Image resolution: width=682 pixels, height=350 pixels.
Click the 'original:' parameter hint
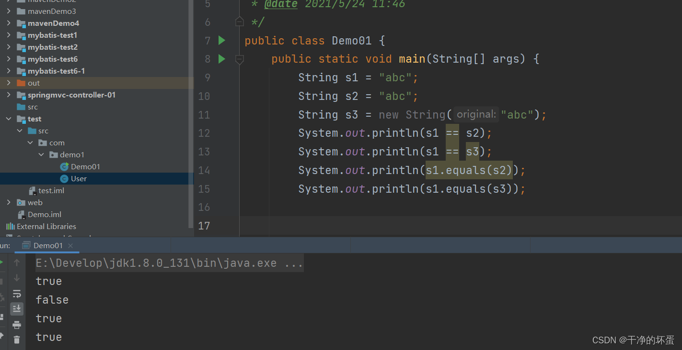point(476,115)
